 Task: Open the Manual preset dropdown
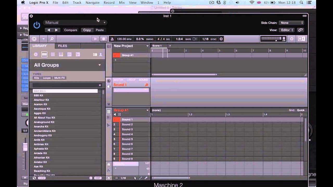(75, 23)
